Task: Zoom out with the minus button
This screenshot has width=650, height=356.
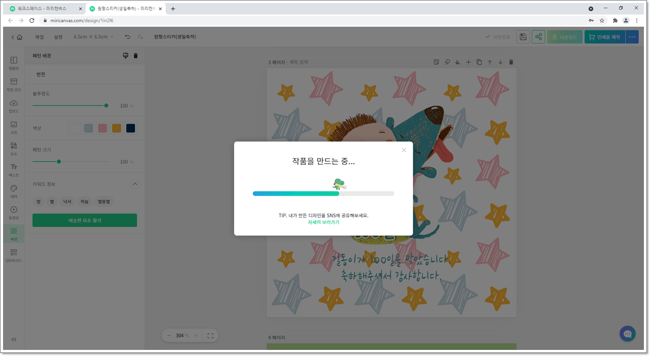Action: point(169,336)
